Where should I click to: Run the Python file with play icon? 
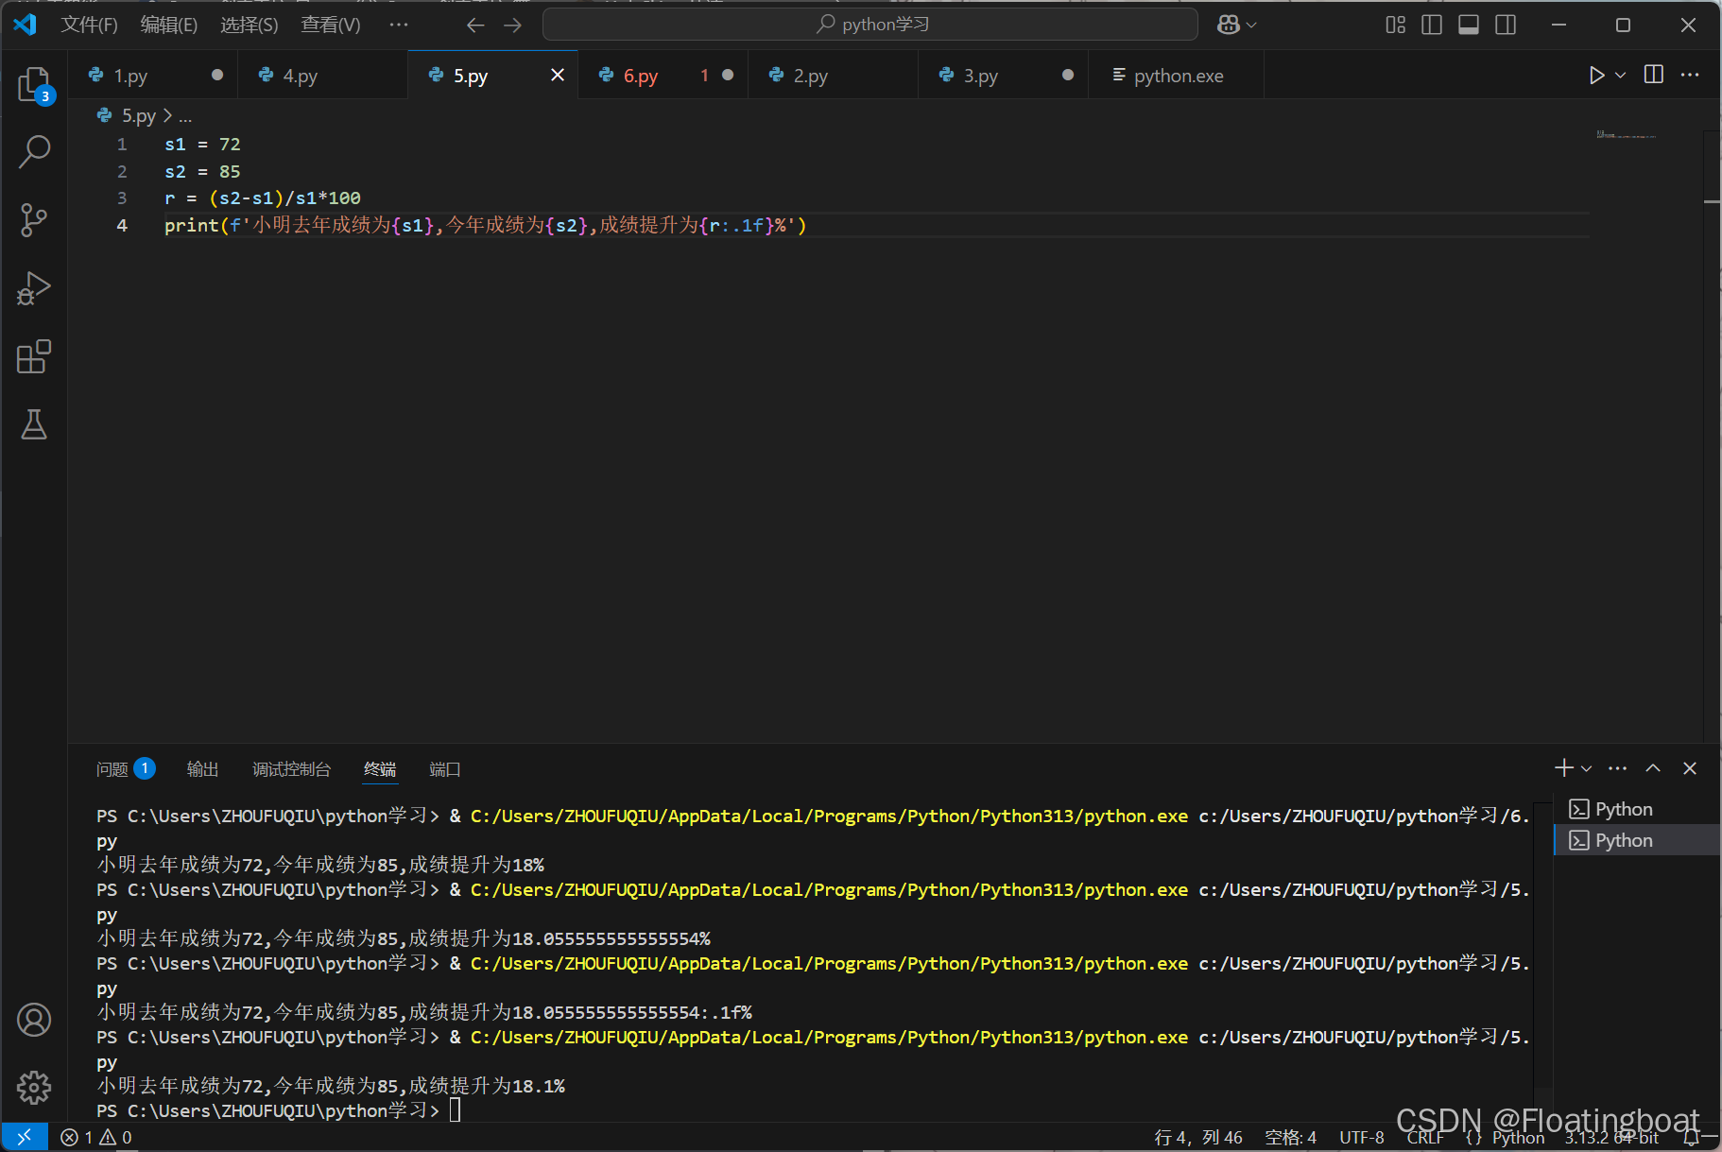tap(1596, 76)
